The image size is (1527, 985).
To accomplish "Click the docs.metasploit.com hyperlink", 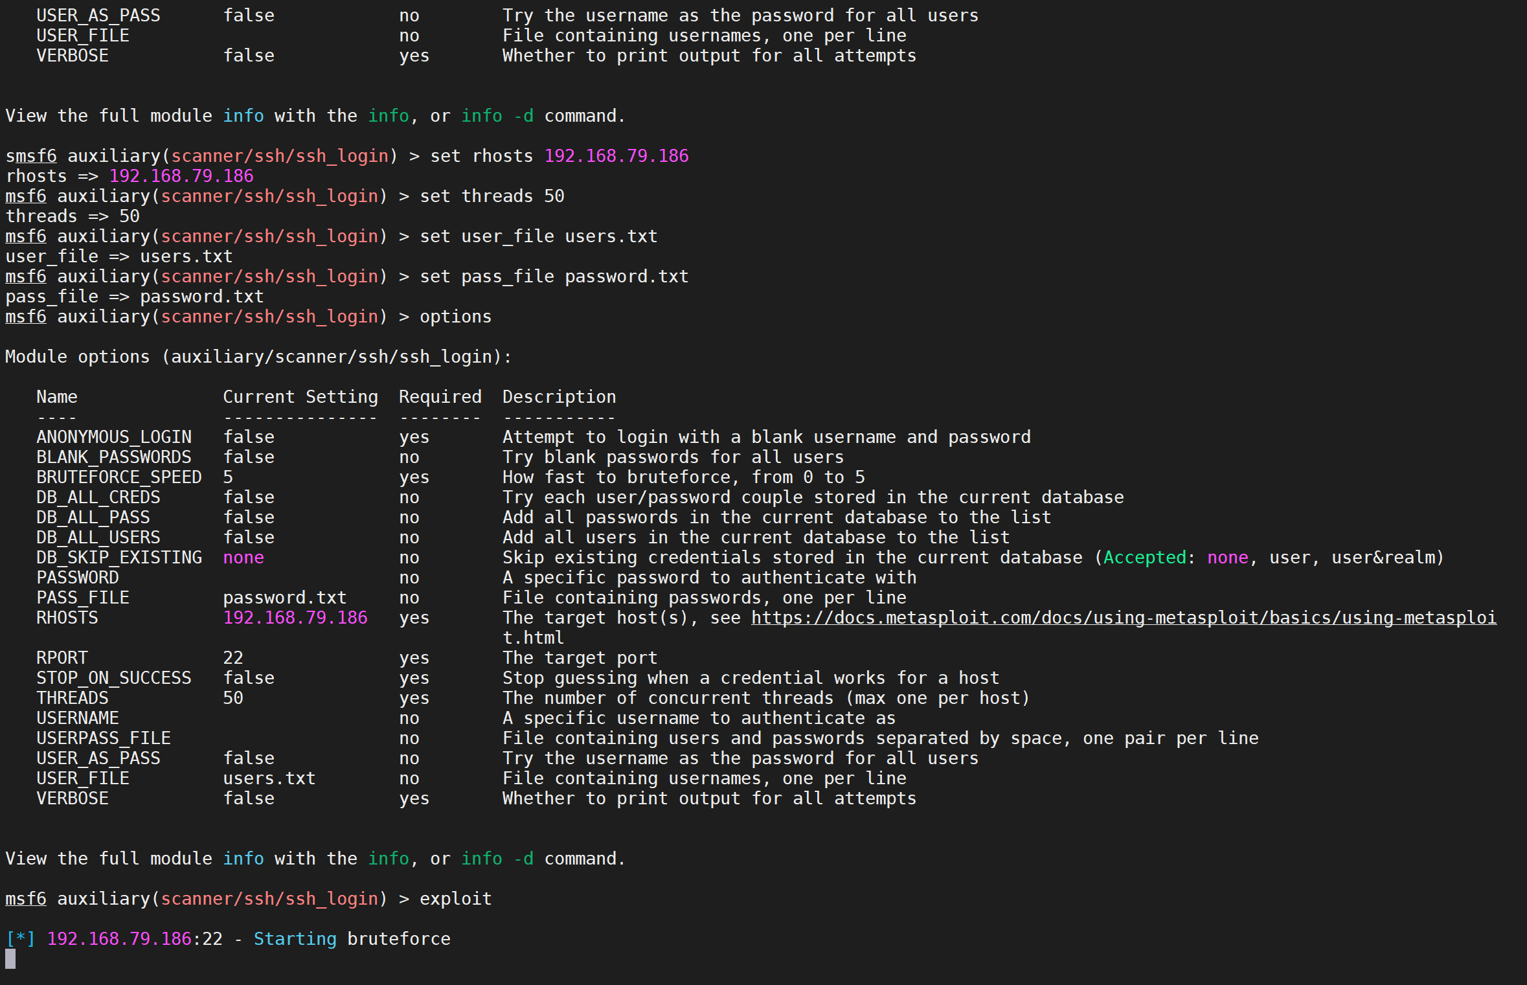I will tap(1123, 618).
